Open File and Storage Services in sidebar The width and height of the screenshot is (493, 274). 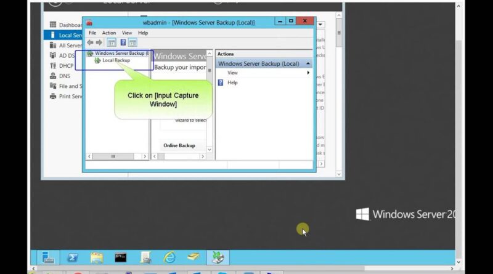point(66,86)
